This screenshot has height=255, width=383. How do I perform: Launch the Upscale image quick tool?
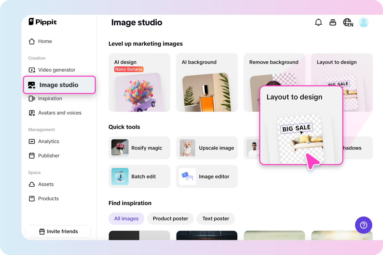coord(207,148)
